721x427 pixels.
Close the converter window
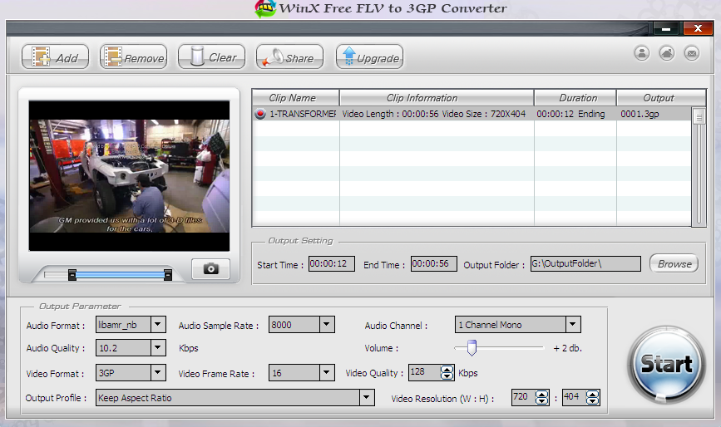point(698,28)
